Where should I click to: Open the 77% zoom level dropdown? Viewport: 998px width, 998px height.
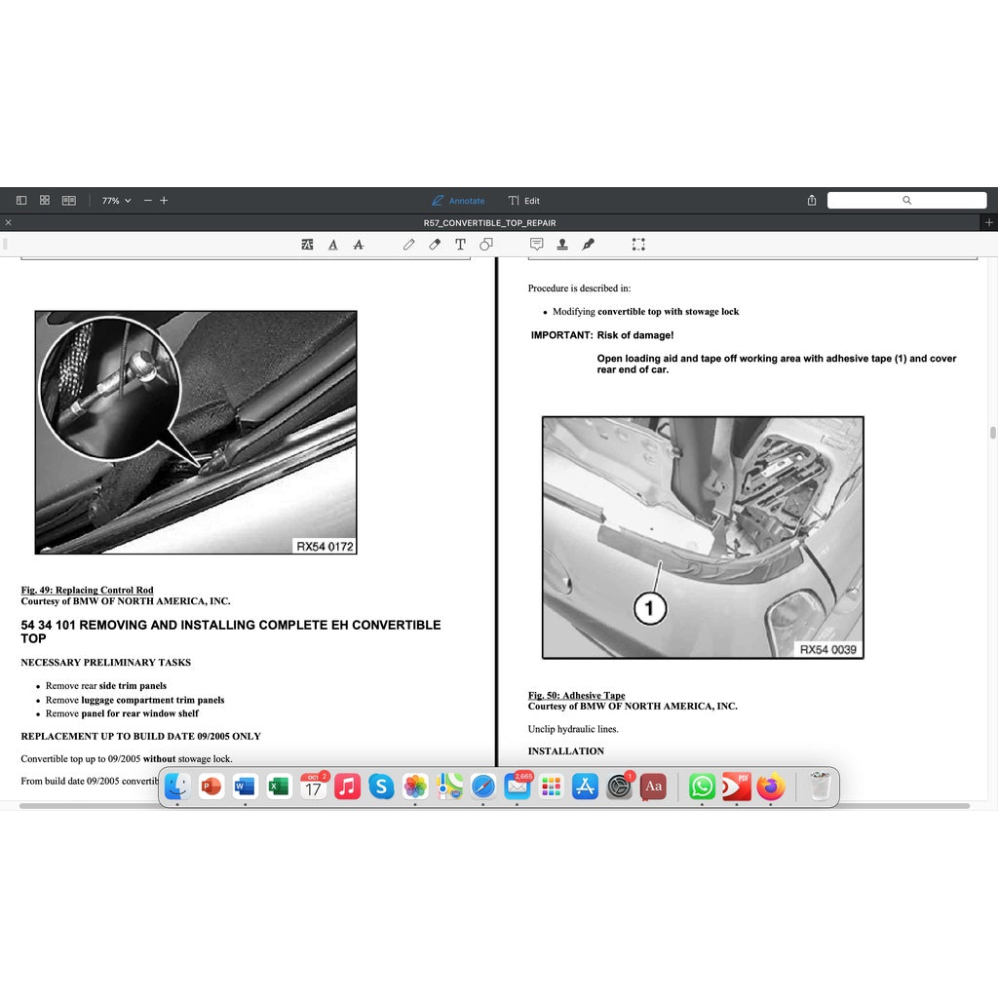point(116,201)
